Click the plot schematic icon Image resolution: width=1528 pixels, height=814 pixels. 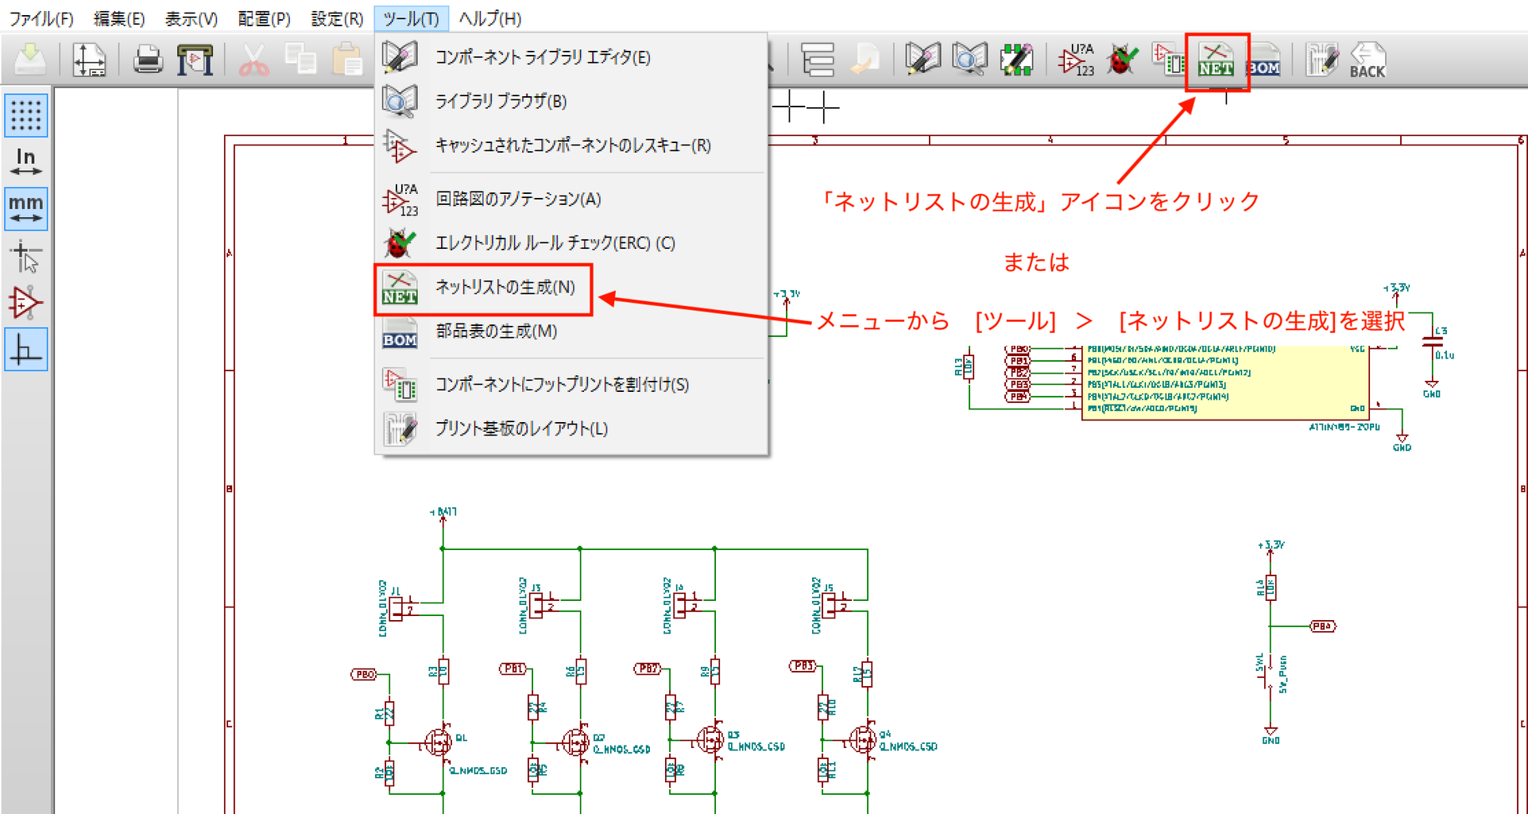(193, 58)
